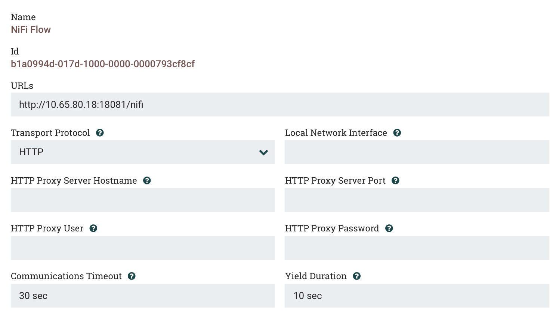Screen dimensions: 556x318
Task: Click the Id value b1a0994d-017d-1000-0000-0000793cf8cf
Action: click(x=103, y=64)
